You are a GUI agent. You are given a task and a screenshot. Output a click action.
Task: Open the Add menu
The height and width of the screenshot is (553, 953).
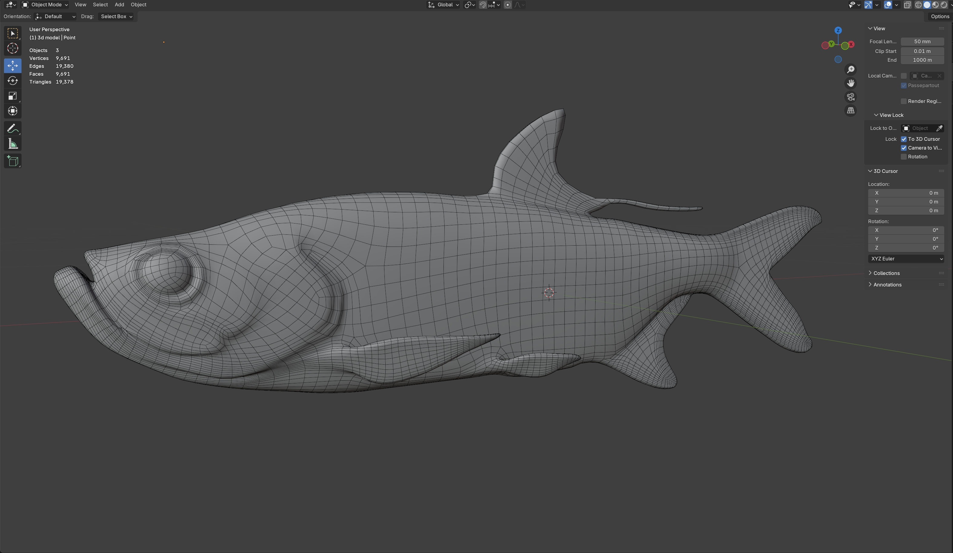click(119, 5)
